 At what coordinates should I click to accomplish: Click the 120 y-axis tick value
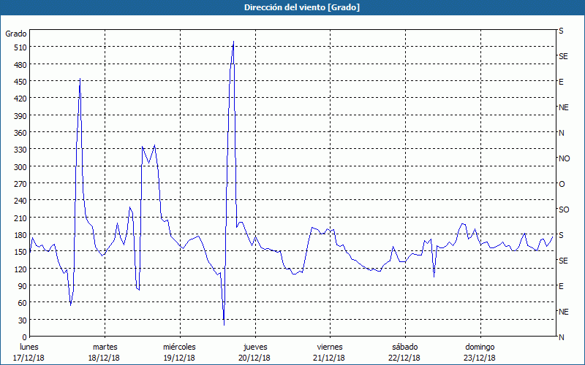(20, 269)
